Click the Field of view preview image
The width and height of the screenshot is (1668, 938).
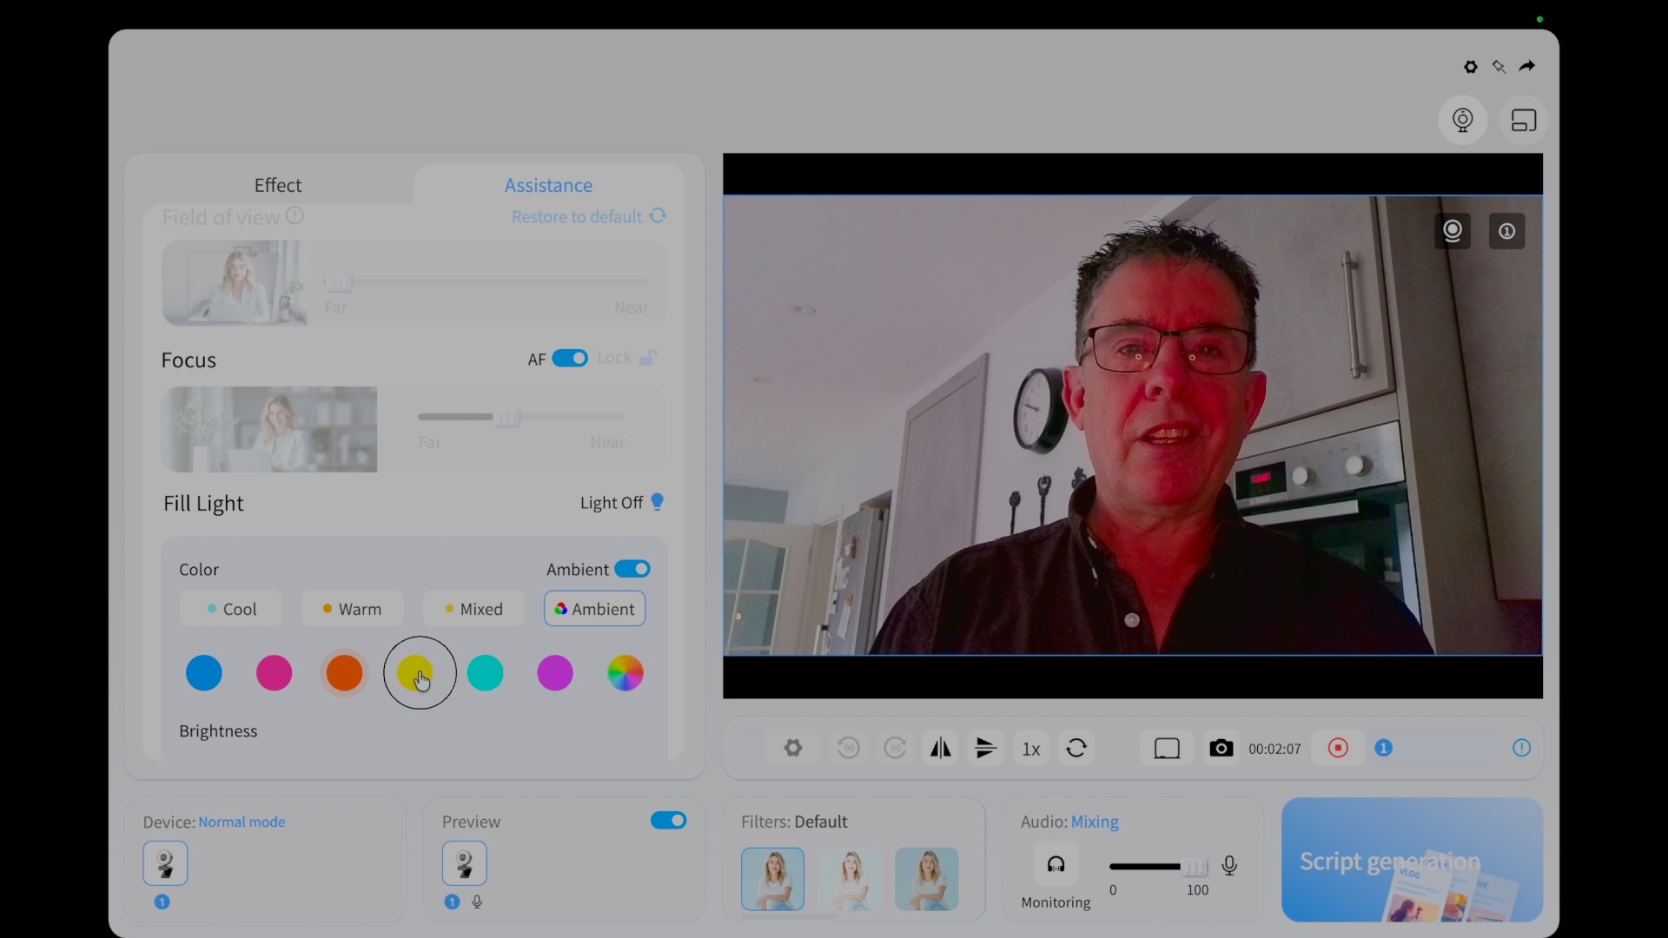235,283
